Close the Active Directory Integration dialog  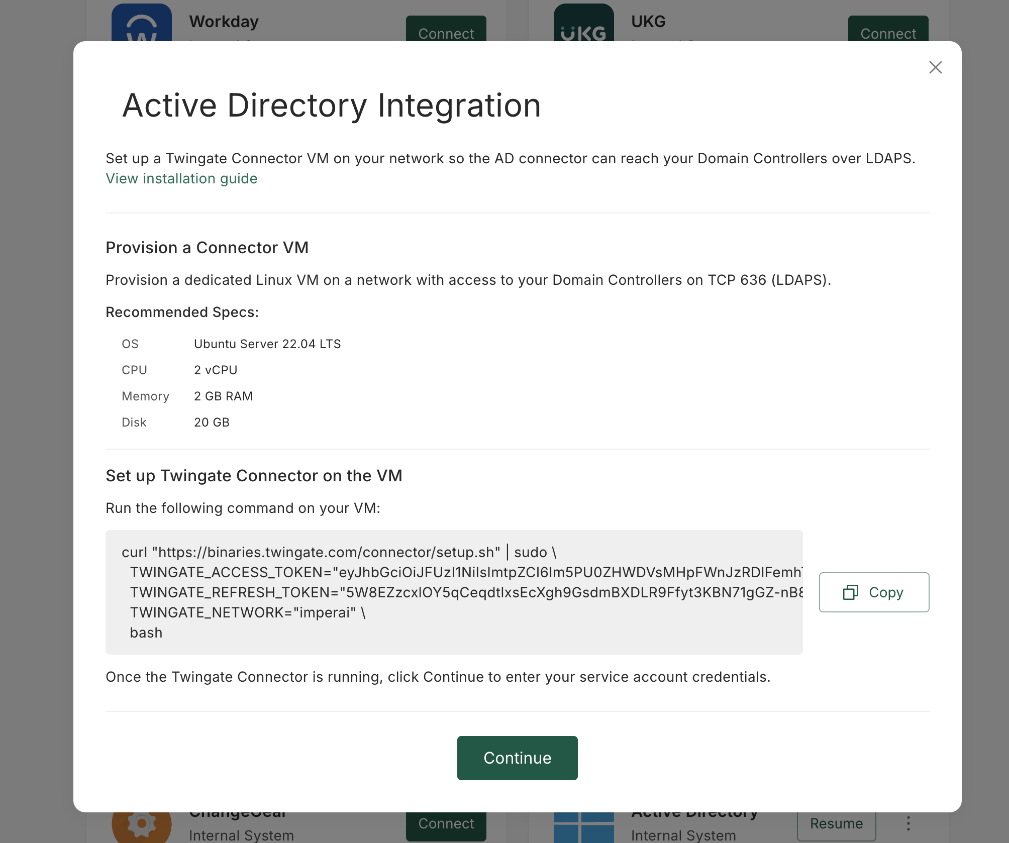pyautogui.click(x=935, y=67)
